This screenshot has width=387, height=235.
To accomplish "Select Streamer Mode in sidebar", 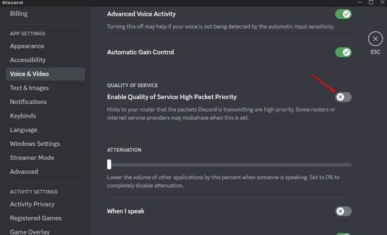I will pyautogui.click(x=32, y=157).
